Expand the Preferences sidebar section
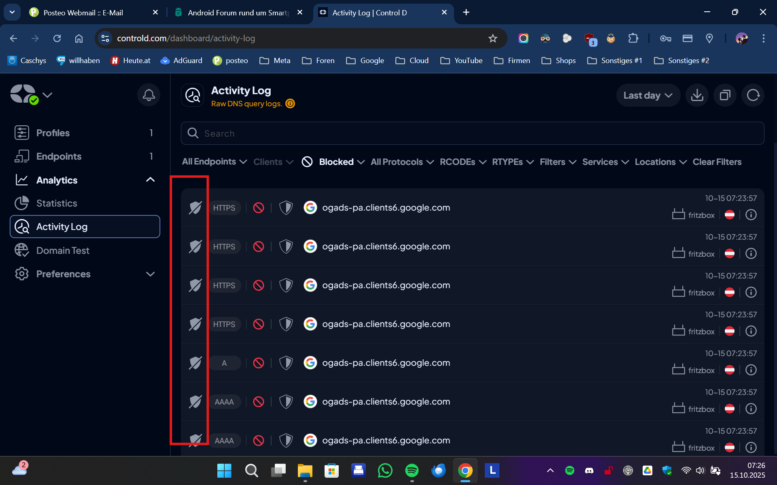The image size is (777, 485). click(x=150, y=274)
